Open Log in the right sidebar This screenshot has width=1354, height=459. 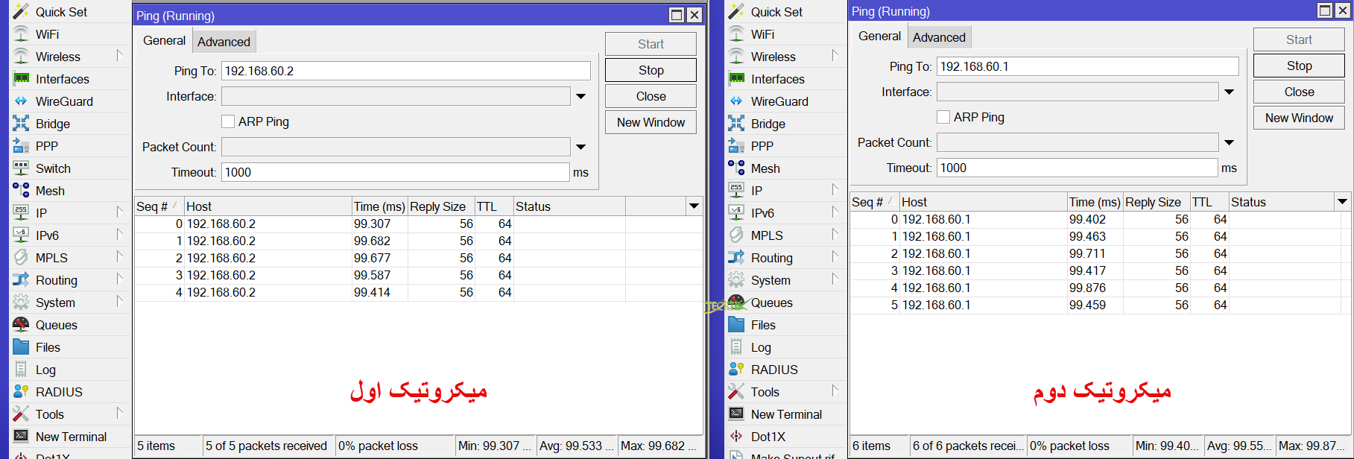tap(760, 347)
